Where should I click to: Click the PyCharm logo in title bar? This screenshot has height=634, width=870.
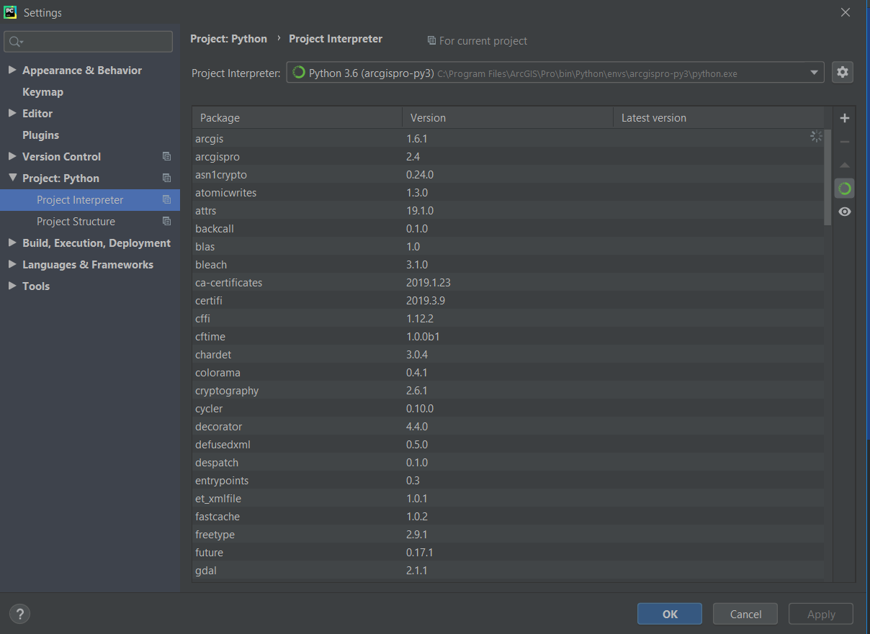10,12
